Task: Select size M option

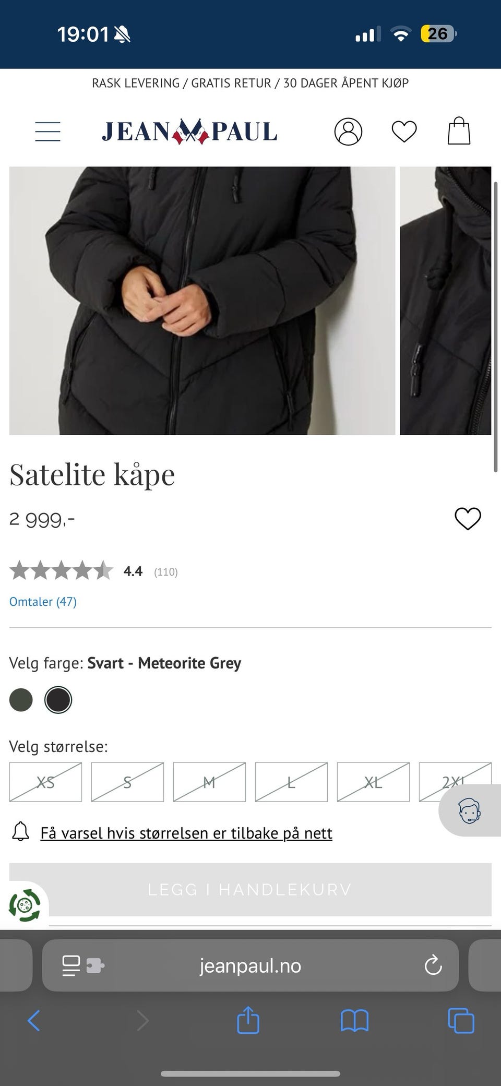Action: tap(209, 782)
